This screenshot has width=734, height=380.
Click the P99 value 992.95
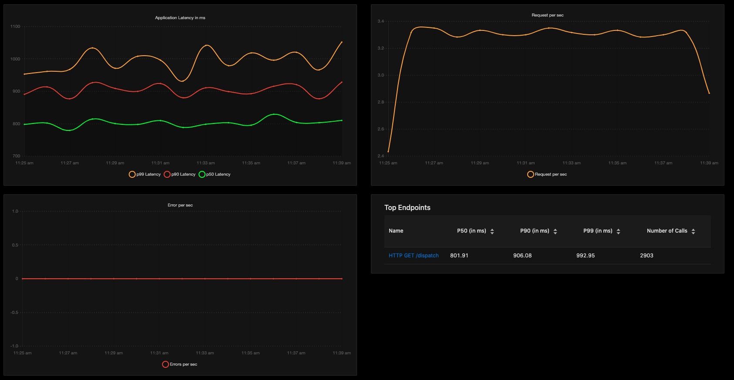[586, 256]
